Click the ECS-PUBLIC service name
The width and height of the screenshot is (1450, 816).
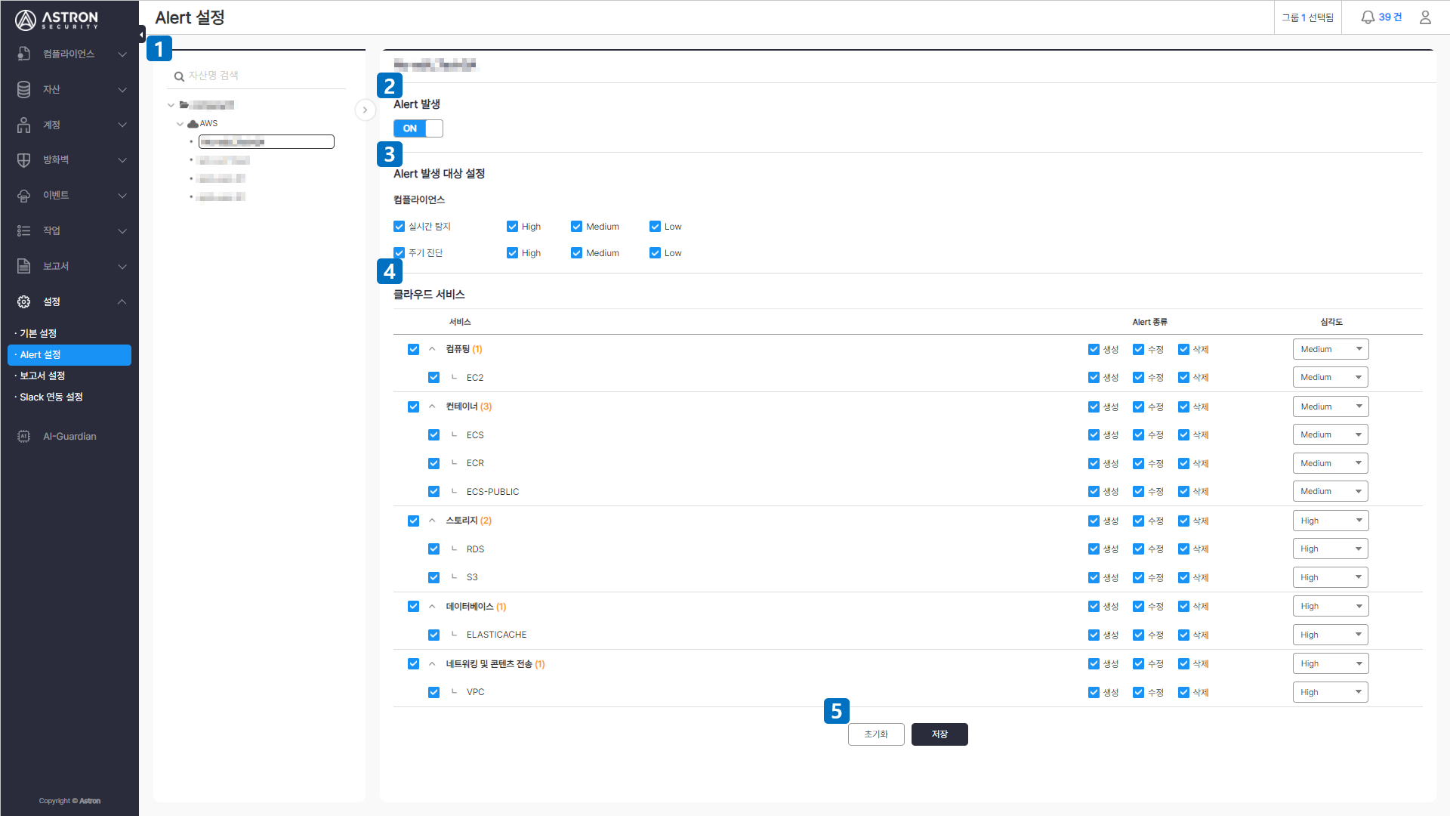[x=492, y=492]
